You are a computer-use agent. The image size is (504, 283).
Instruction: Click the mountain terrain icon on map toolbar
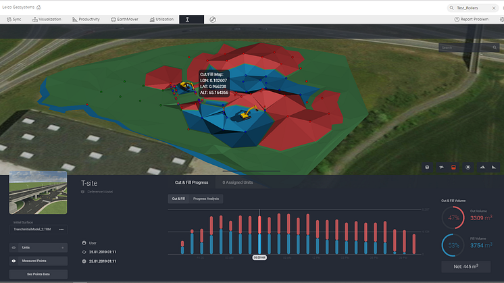pyautogui.click(x=482, y=167)
